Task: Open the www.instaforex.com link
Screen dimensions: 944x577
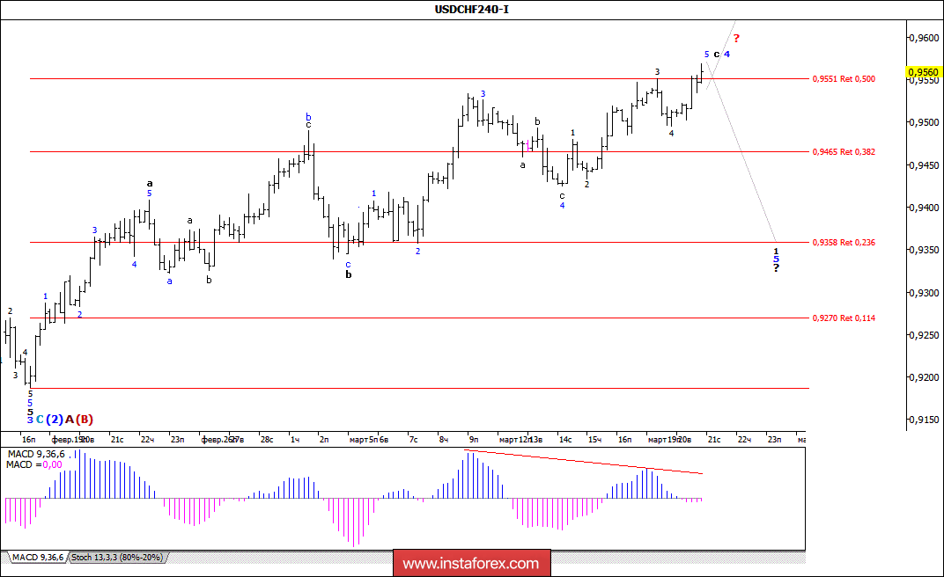Action: 471,564
